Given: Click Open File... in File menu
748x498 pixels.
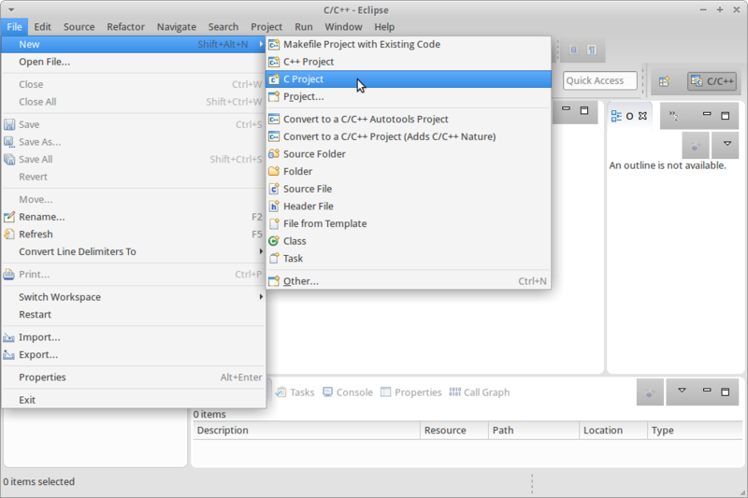Looking at the screenshot, I should pyautogui.click(x=134, y=62).
